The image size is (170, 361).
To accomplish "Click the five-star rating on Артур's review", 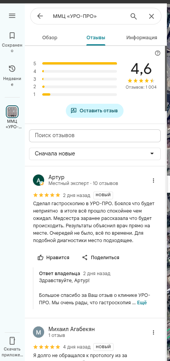I will pyautogui.click(x=47, y=195).
